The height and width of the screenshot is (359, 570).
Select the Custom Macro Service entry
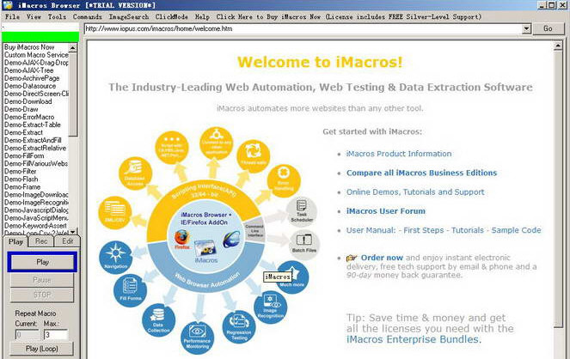[x=36, y=55]
